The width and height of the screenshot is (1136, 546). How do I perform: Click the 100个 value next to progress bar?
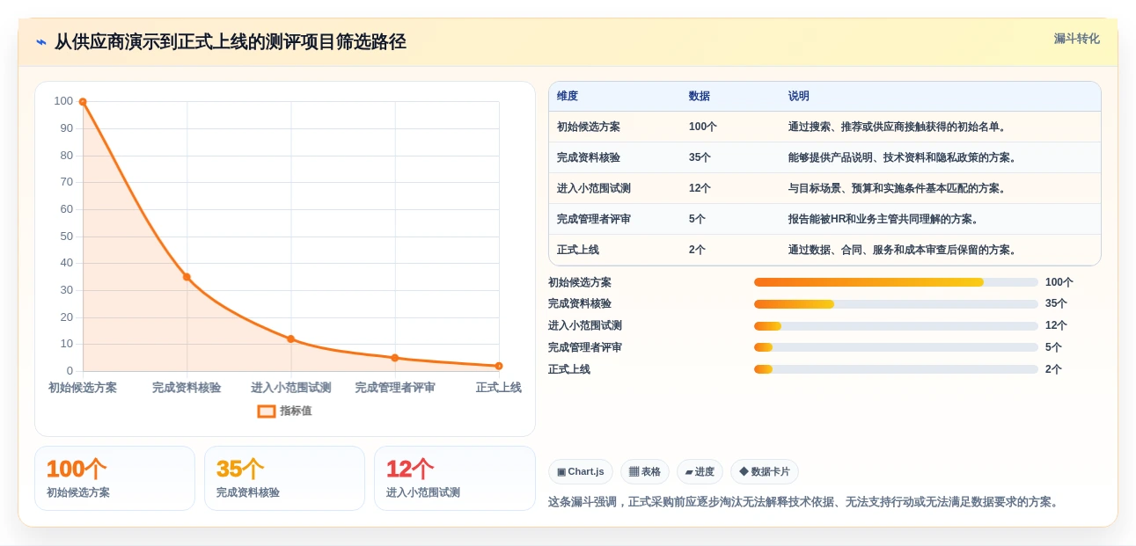1059,282
